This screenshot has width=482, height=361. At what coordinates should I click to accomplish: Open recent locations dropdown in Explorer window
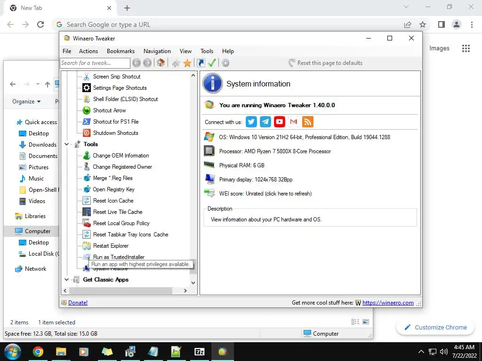pyautogui.click(x=38, y=84)
